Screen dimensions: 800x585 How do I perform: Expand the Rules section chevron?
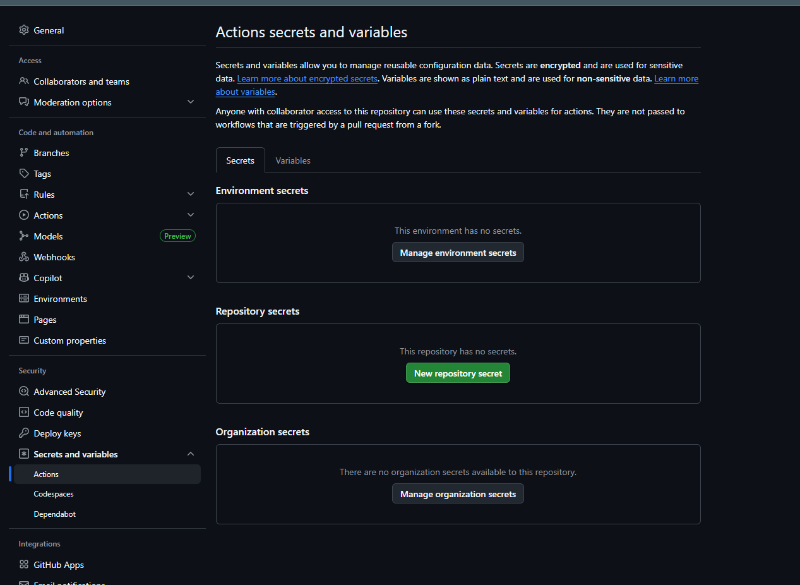click(191, 194)
